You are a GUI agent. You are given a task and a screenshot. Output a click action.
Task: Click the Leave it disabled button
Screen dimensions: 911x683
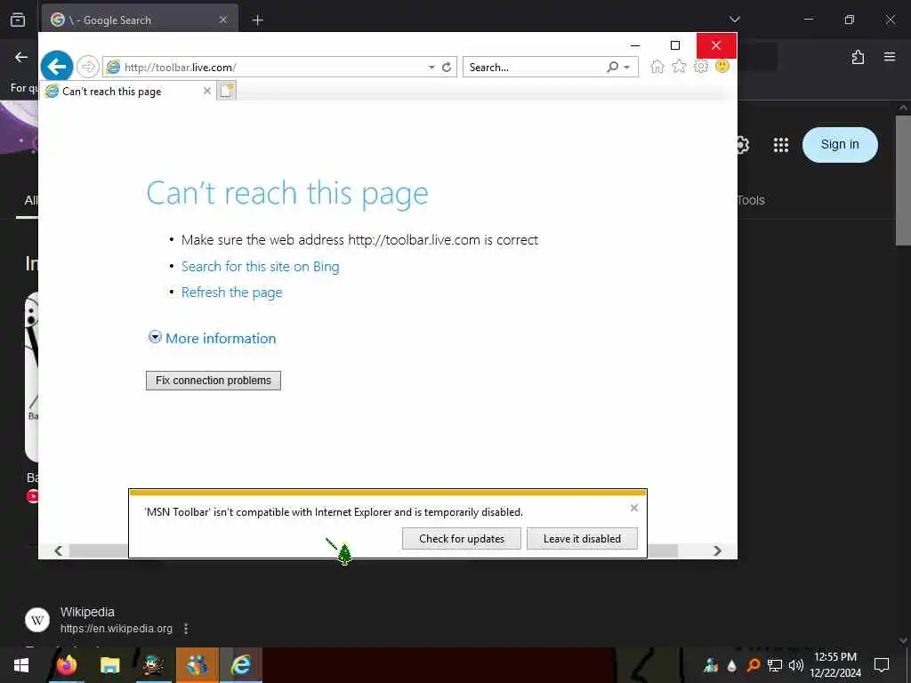(x=582, y=538)
